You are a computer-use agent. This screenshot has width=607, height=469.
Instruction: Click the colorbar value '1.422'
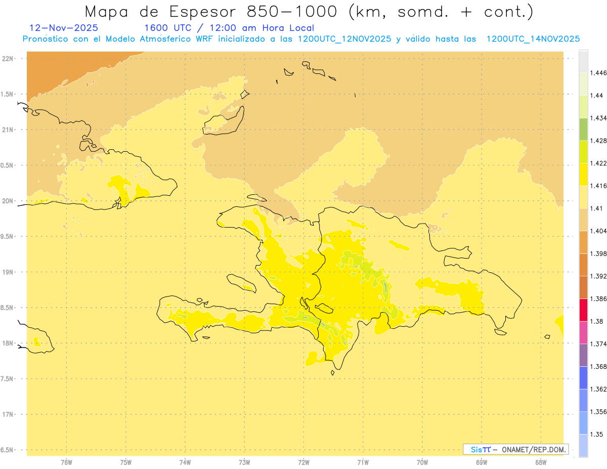click(599, 163)
